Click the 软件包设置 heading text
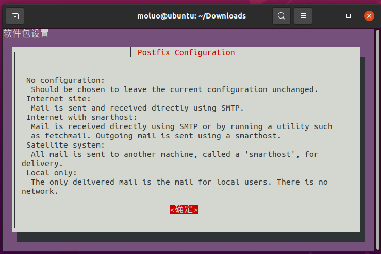Screen dimensions: 381x254 (26, 33)
